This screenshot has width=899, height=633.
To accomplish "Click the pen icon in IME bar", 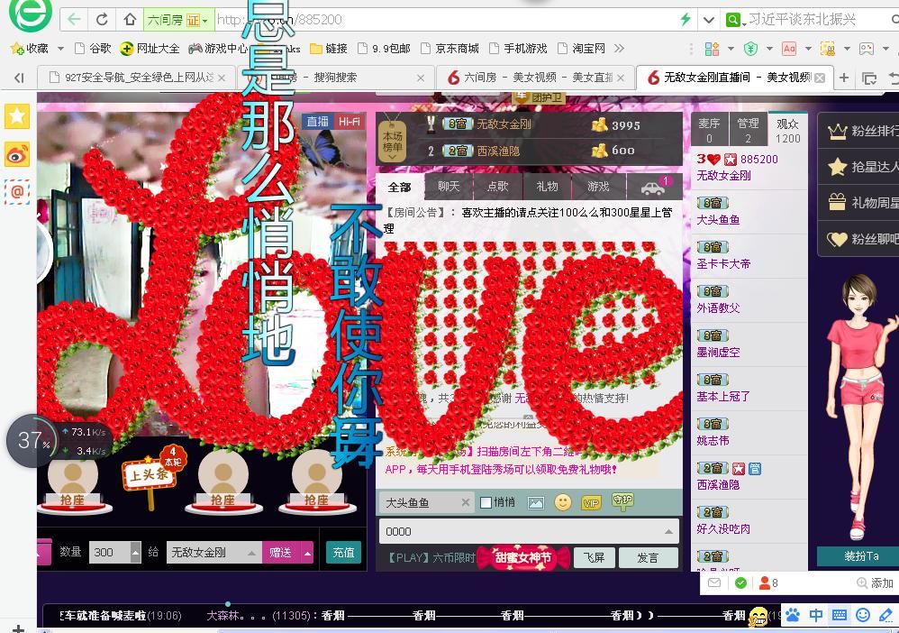I will click(x=885, y=615).
